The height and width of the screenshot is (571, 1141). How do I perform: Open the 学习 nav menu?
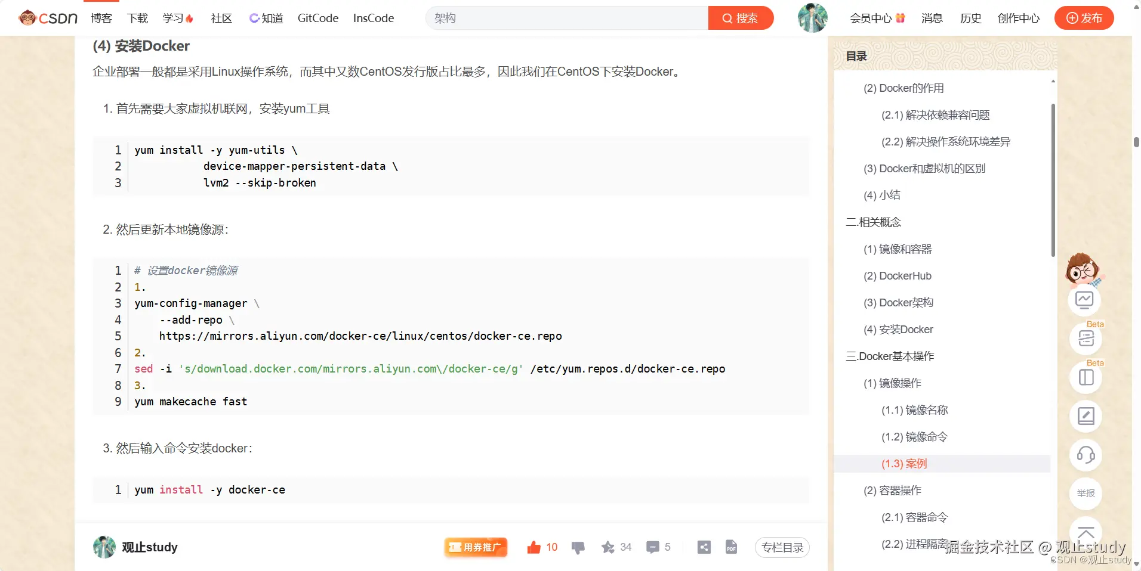click(178, 18)
